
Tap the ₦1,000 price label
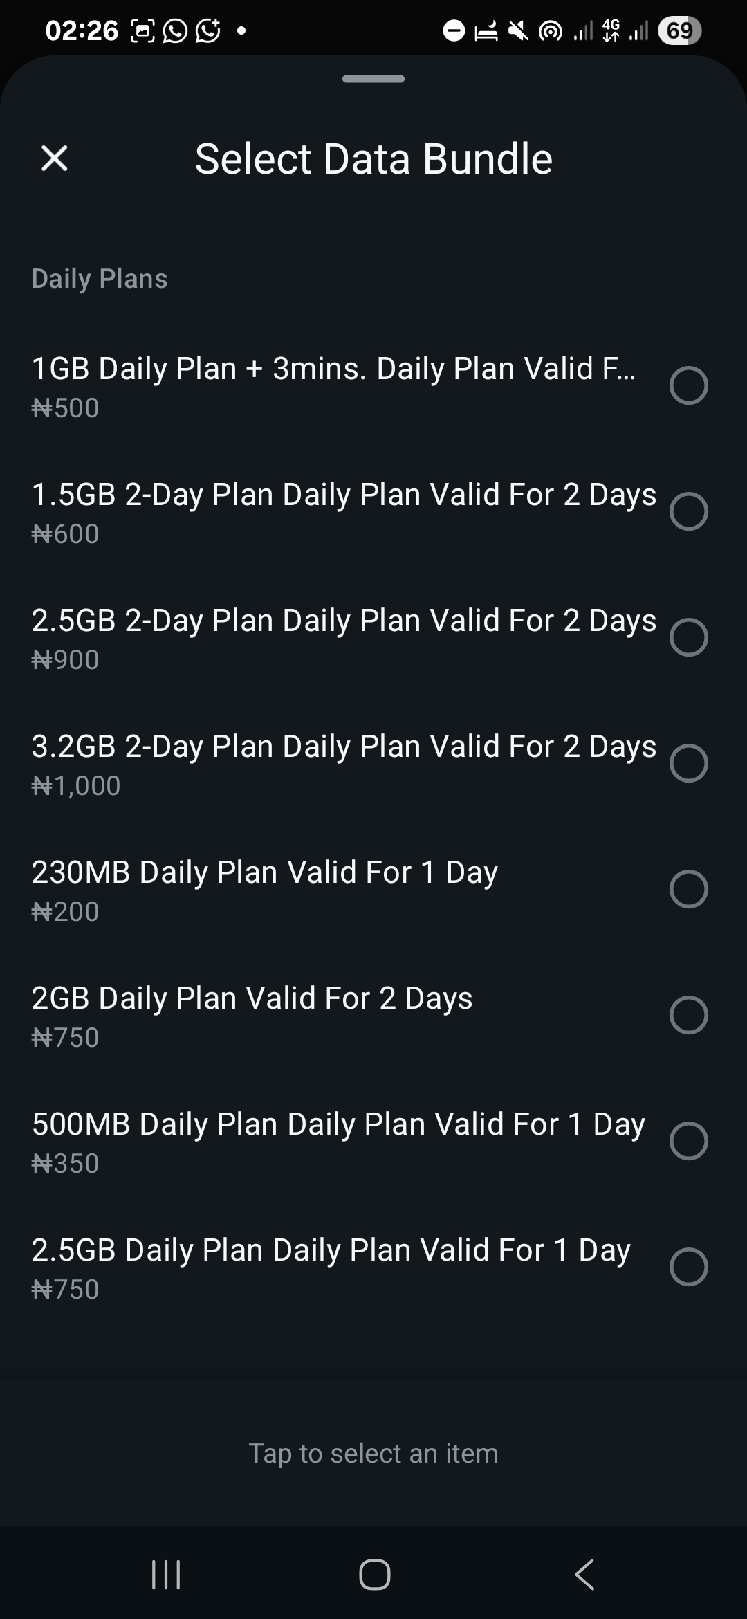[76, 786]
